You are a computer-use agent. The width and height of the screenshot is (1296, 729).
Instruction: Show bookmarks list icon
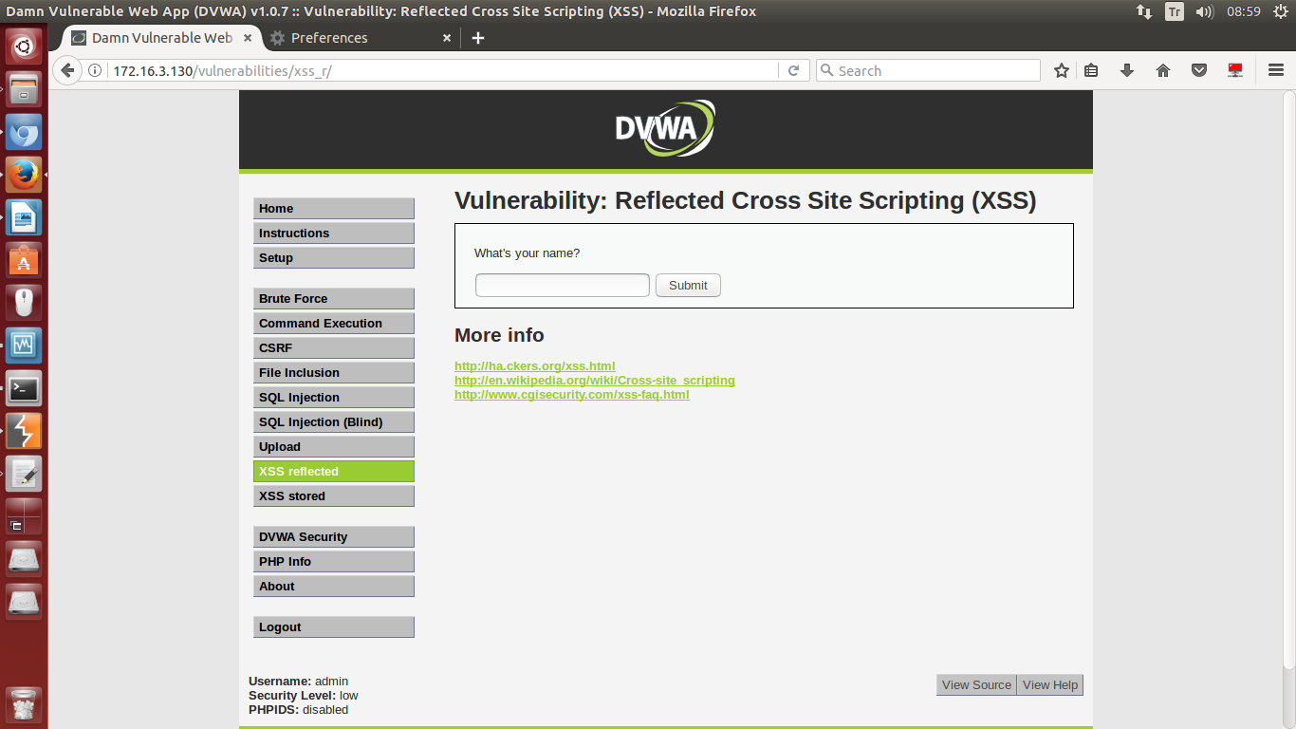point(1091,71)
